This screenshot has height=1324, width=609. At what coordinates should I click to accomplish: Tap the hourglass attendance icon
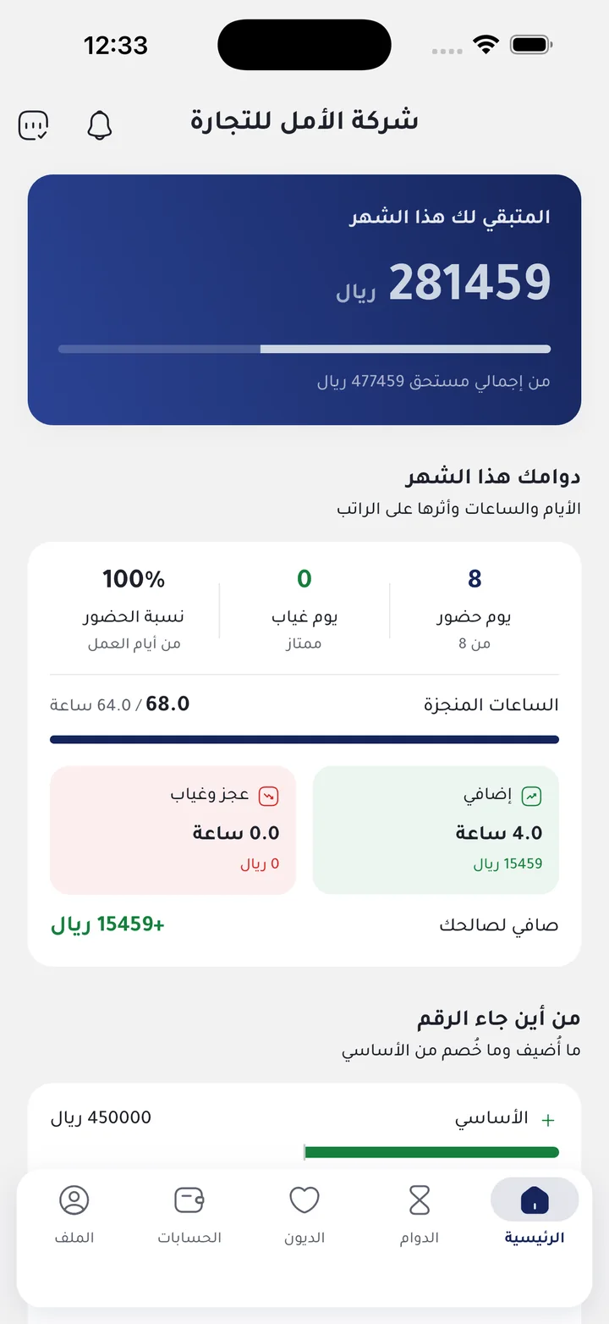click(x=420, y=1200)
